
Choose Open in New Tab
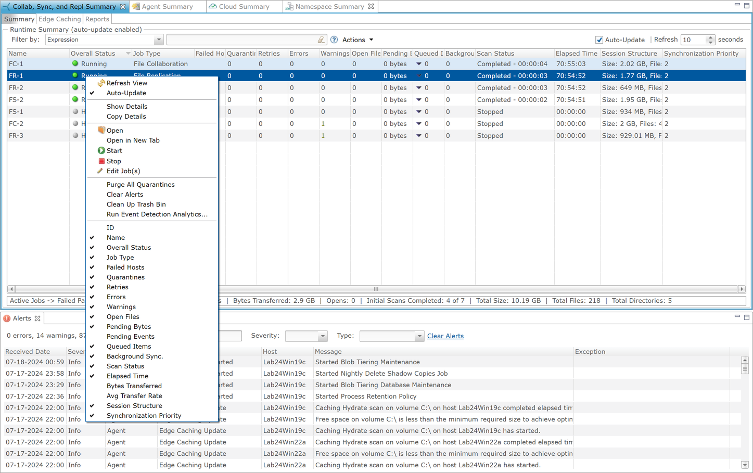(133, 140)
